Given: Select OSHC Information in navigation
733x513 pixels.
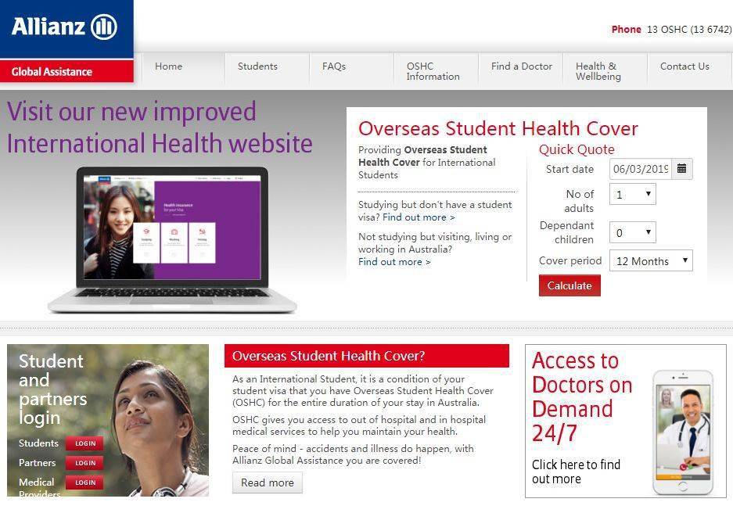Looking at the screenshot, I should tap(433, 71).
